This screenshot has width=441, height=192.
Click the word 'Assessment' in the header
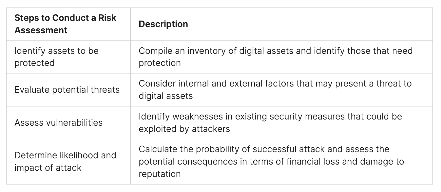coord(41,30)
